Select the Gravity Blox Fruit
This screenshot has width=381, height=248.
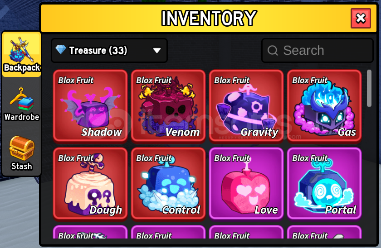(246, 106)
